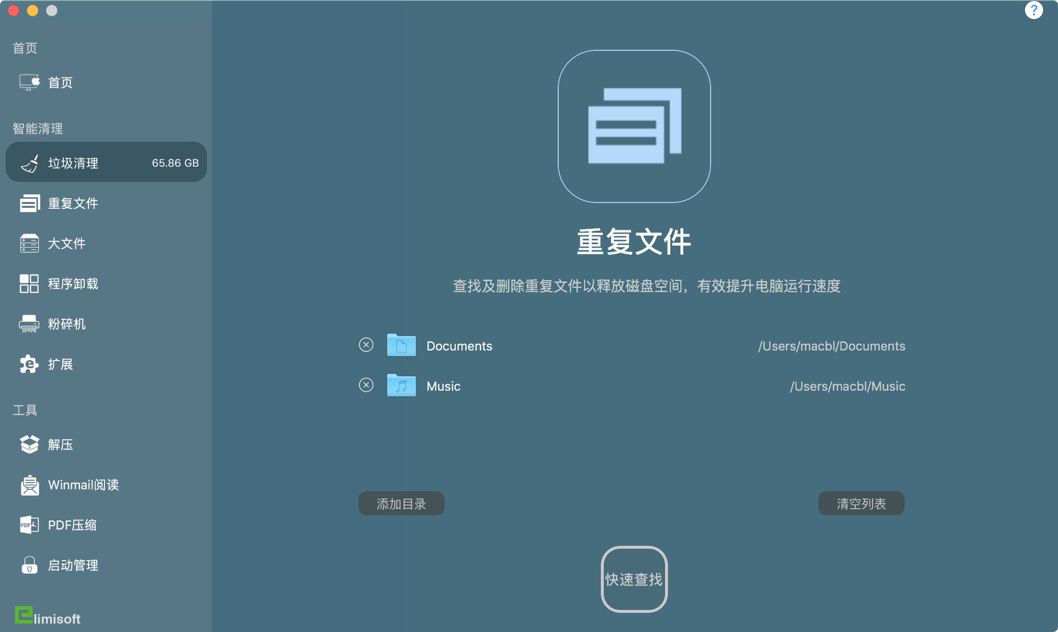Viewport: 1058px width, 632px height.
Task: Click path /Users/macbl/Music
Action: (848, 386)
